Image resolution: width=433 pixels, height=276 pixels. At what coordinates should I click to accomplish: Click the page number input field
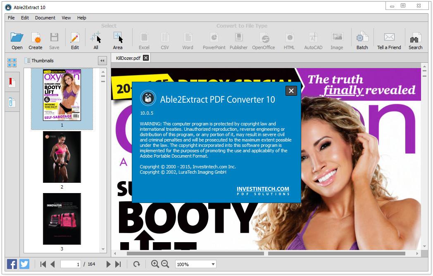tap(71, 264)
